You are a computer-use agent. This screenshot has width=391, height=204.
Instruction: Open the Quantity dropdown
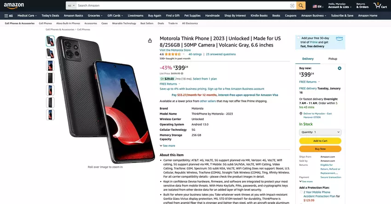(320, 132)
